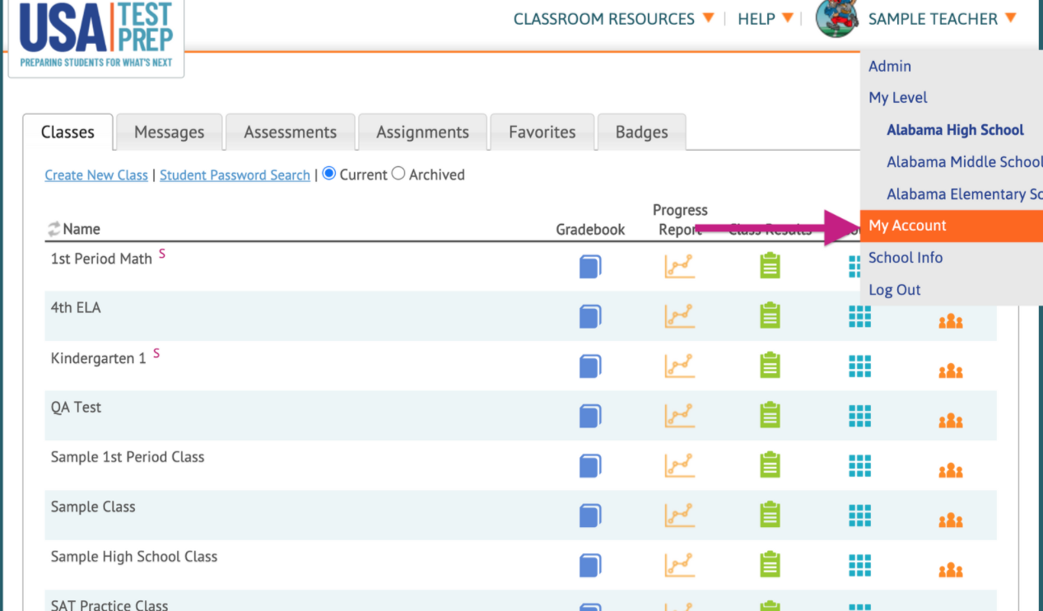This screenshot has width=1043, height=611.
Task: Select the Sample Class row name
Action: [x=93, y=506]
